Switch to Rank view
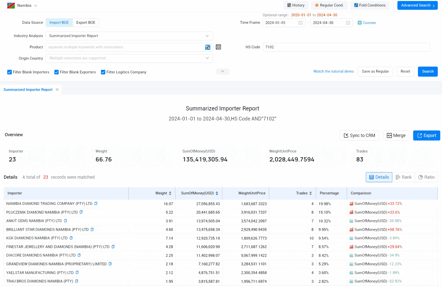Screen dimensions: 442x286 pos(404,177)
